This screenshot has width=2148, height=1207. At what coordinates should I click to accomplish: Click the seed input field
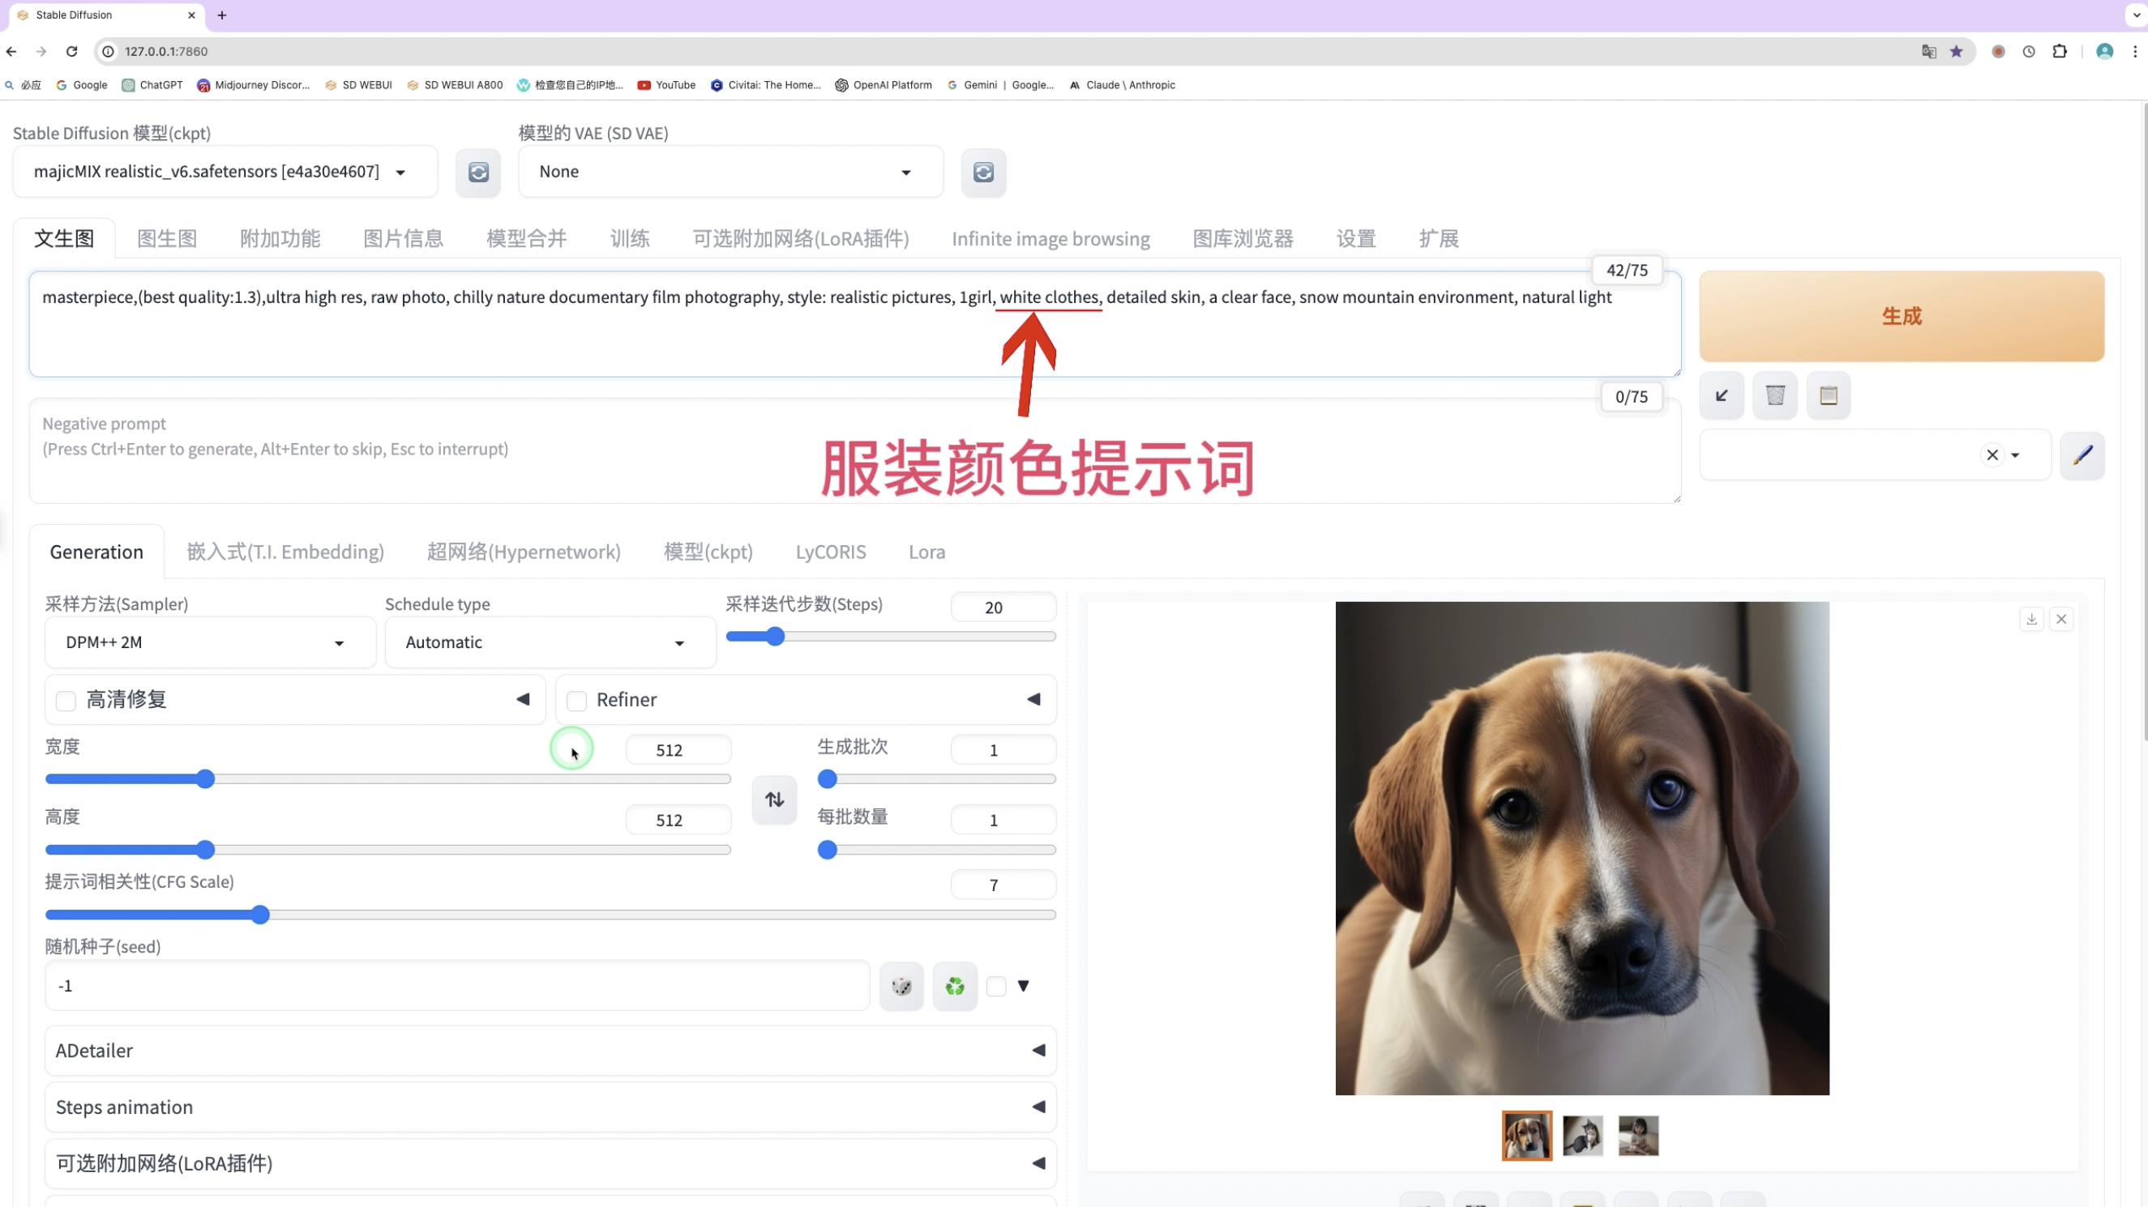(x=457, y=986)
